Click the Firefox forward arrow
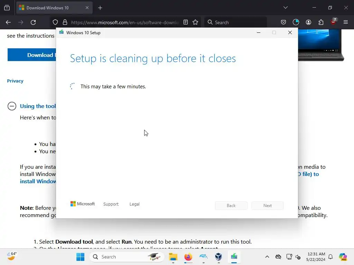 (21, 22)
